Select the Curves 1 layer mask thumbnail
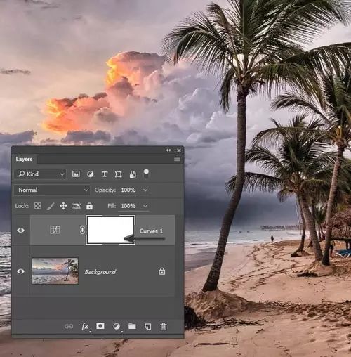 [110, 230]
